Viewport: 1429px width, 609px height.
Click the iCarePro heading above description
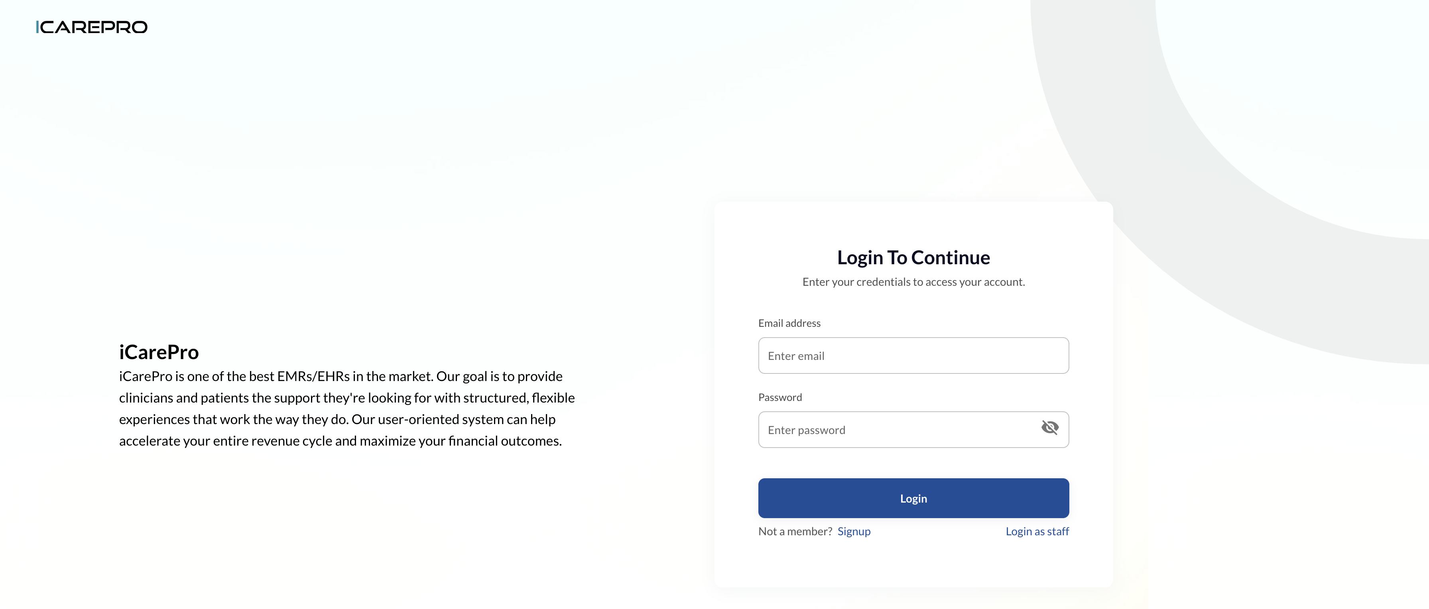point(159,352)
